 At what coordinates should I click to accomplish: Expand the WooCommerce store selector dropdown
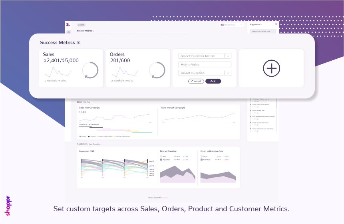pyautogui.click(x=232, y=25)
